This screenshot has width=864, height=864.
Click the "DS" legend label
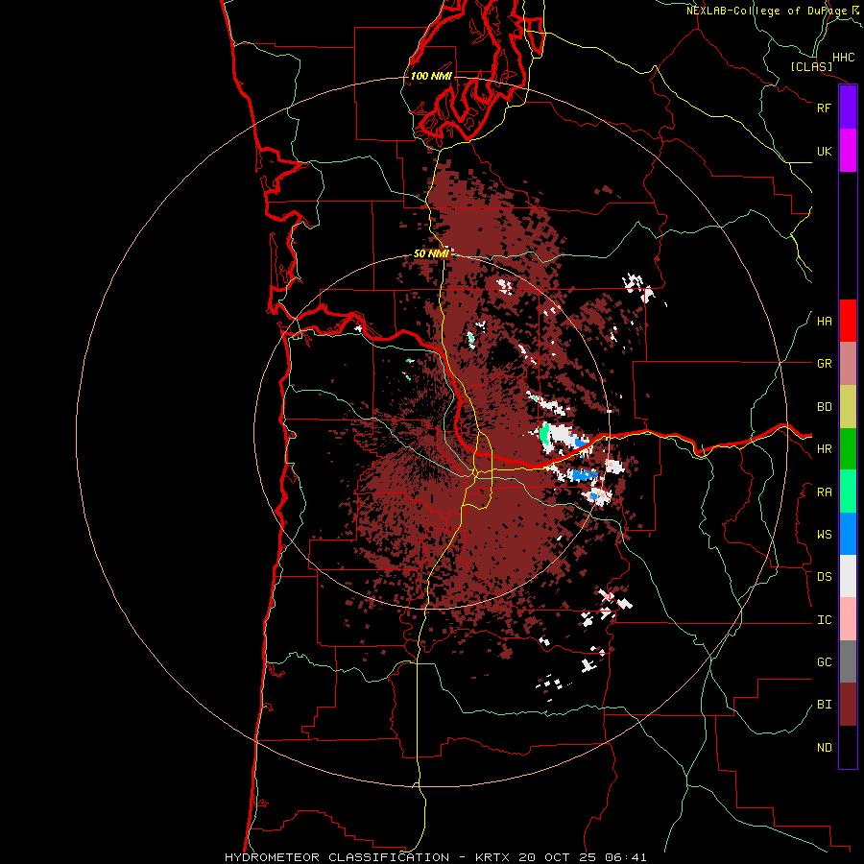click(x=824, y=577)
